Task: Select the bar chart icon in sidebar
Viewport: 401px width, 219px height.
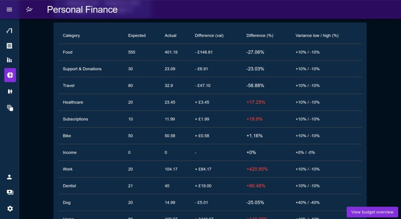Action: tap(9, 60)
